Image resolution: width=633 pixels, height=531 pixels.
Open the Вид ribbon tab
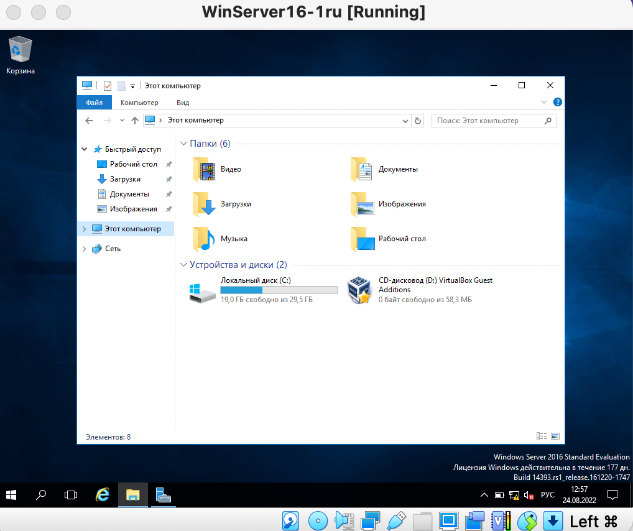coord(183,103)
